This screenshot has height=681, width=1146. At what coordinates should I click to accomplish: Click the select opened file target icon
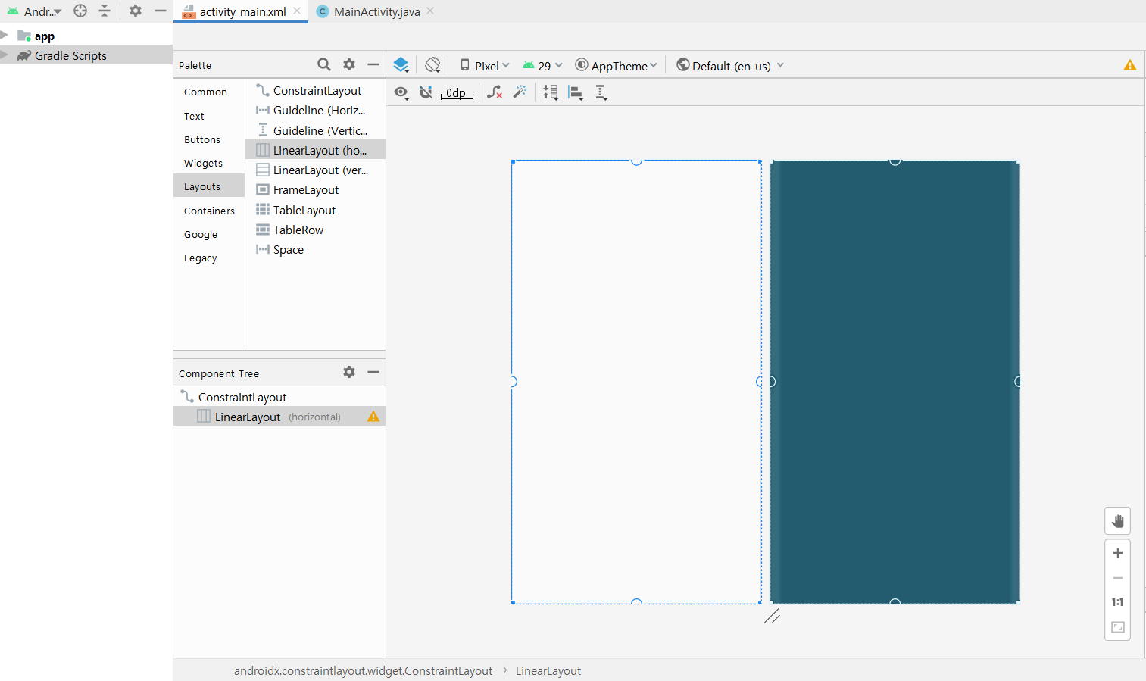click(x=80, y=11)
